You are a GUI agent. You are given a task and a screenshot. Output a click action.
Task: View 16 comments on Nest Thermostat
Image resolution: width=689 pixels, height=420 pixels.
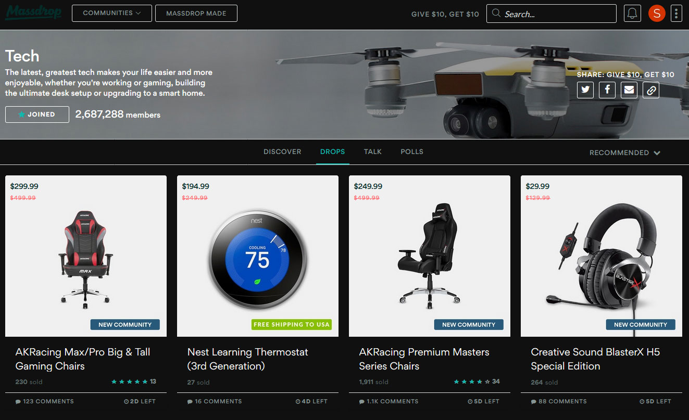coord(215,401)
